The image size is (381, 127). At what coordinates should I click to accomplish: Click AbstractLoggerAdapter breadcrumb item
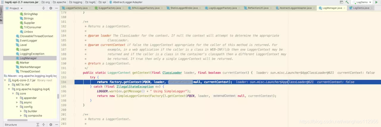[125, 2]
